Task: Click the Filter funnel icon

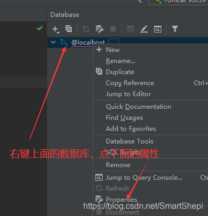Action: click(175, 29)
